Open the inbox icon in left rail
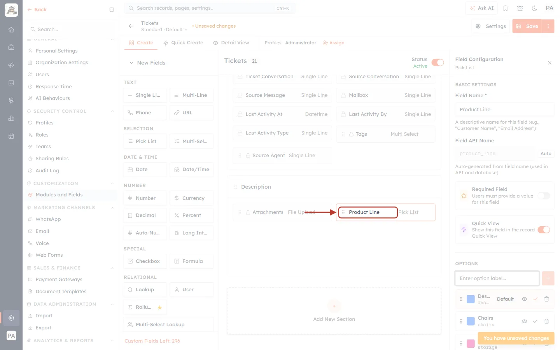This screenshot has height=350, width=560. point(11,83)
